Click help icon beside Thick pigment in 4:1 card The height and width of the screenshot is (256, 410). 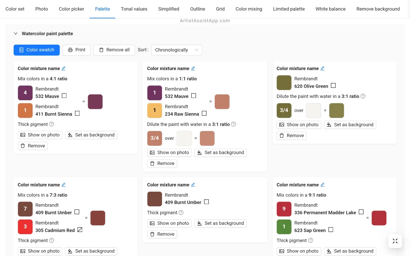pos(52,124)
